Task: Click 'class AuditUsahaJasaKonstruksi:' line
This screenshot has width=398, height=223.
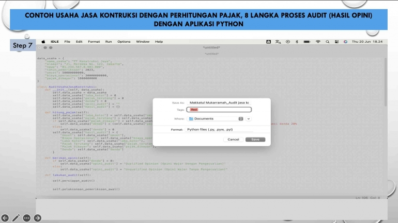Action: coord(67,87)
